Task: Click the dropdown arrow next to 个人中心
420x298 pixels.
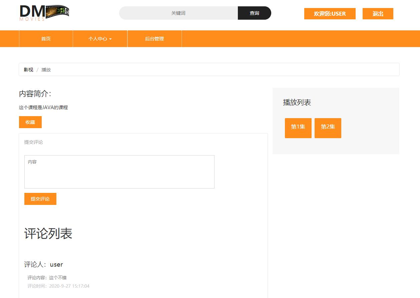Action: coord(110,39)
